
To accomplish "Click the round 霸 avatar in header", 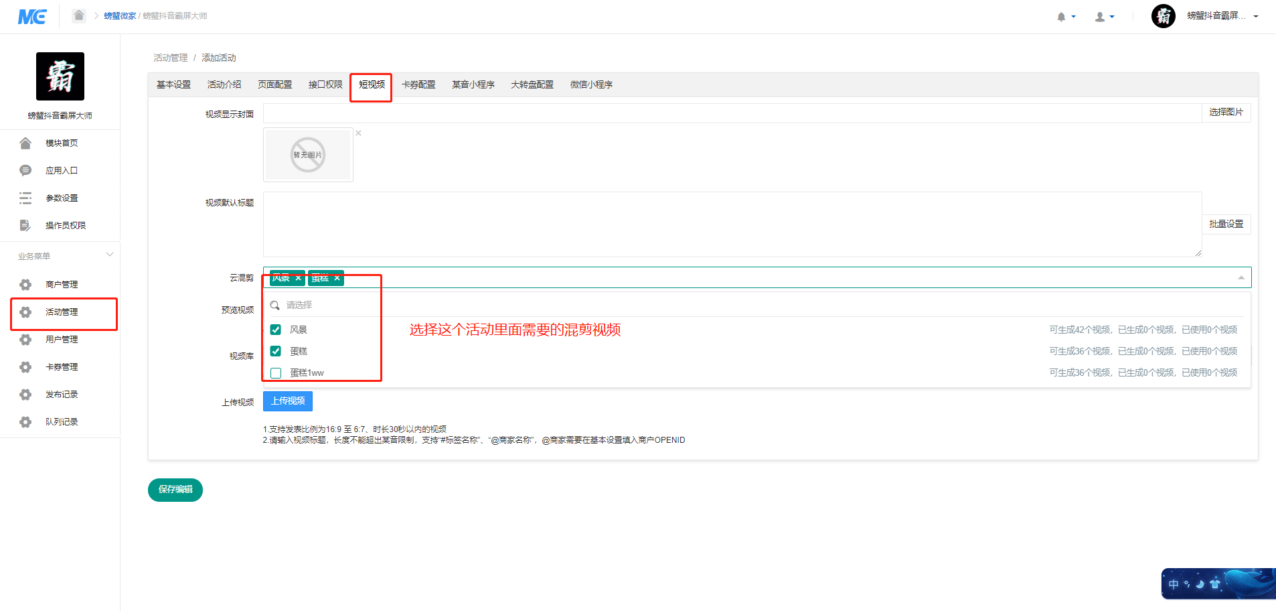I will [x=1164, y=16].
